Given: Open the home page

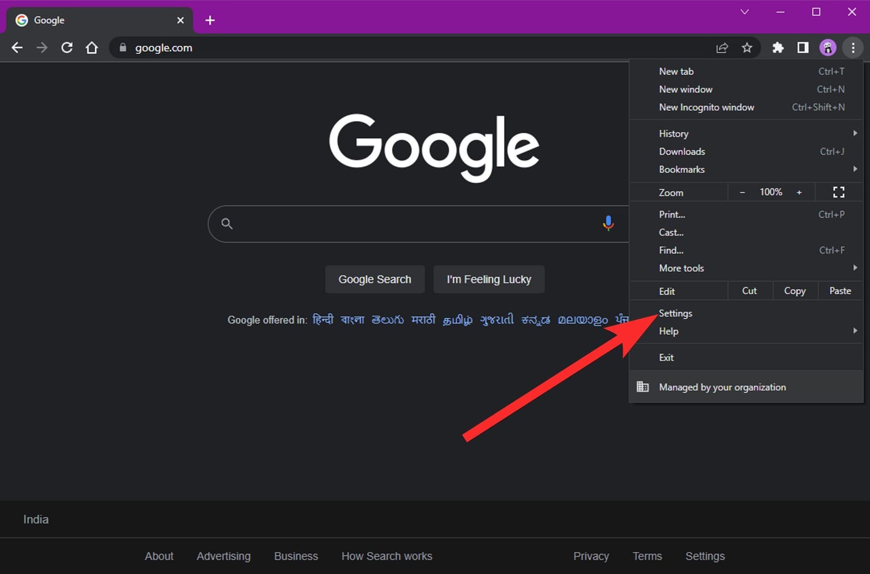Looking at the screenshot, I should coord(91,48).
